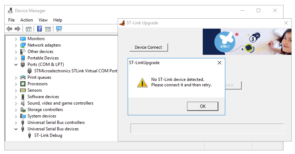Click the Monitors category icon
The width and height of the screenshot is (295, 154).
coord(23,39)
